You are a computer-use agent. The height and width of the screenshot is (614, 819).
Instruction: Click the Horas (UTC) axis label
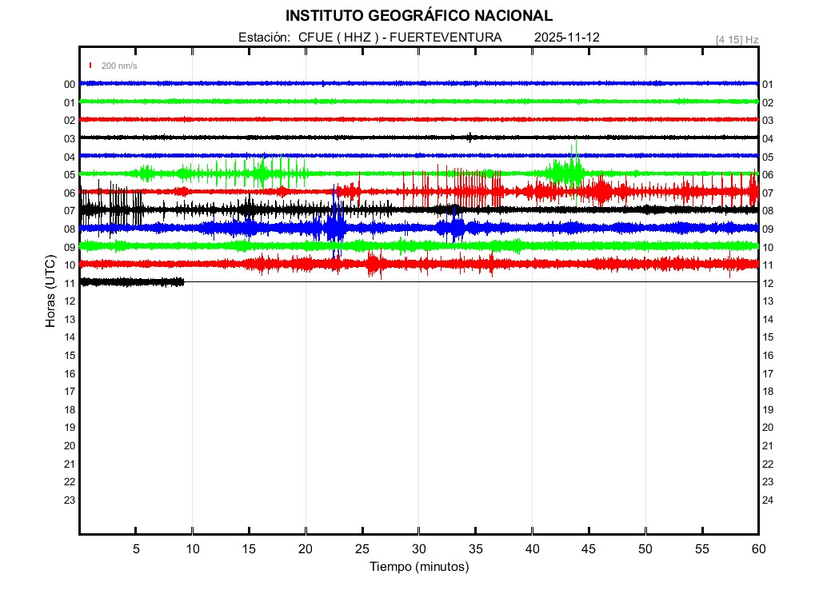tap(50, 293)
